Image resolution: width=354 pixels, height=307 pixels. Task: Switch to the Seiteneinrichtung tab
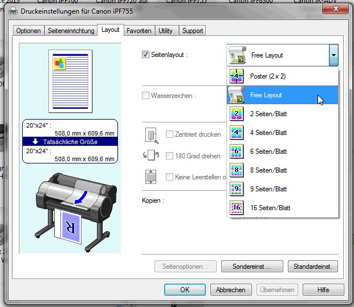[71, 31]
